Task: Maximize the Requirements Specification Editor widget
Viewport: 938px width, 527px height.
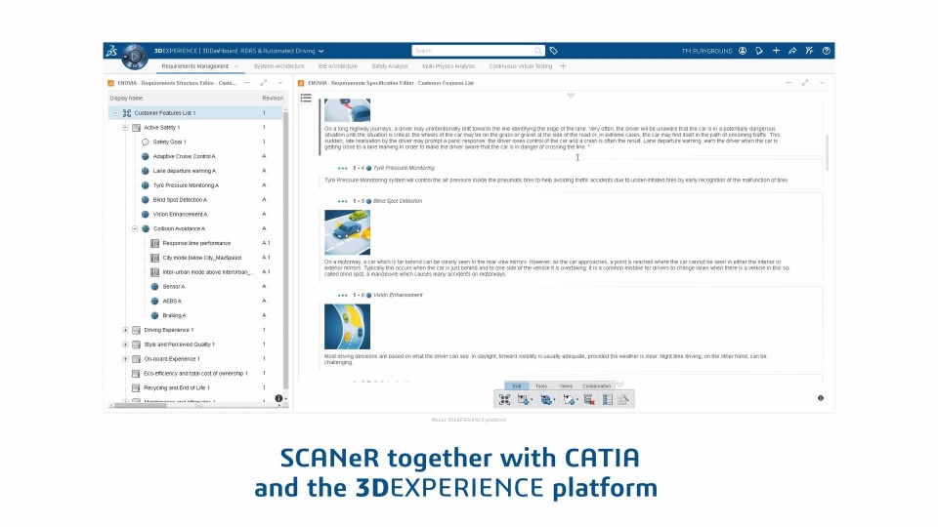Action: click(805, 83)
